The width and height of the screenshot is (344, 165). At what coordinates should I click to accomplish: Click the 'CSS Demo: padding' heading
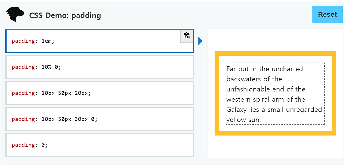[x=65, y=15]
